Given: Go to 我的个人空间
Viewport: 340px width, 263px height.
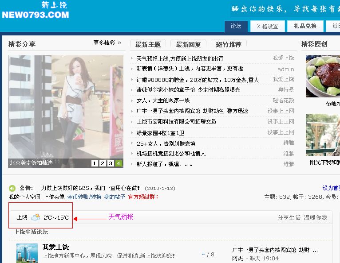Looking at the screenshot, I should [x=24, y=197].
